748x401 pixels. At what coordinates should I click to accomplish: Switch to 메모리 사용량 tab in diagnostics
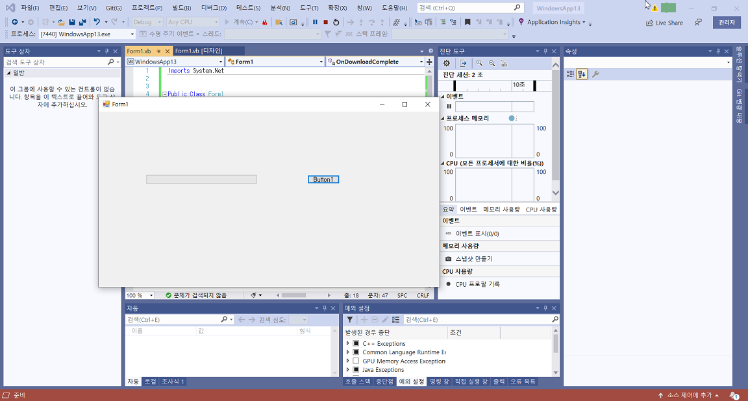pyautogui.click(x=501, y=210)
